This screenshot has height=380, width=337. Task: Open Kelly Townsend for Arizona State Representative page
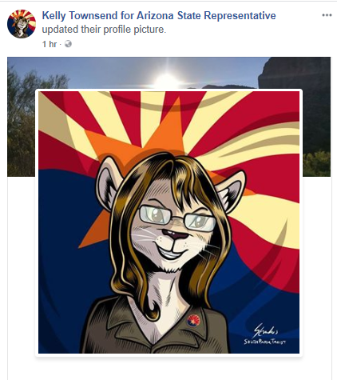pyautogui.click(x=159, y=15)
